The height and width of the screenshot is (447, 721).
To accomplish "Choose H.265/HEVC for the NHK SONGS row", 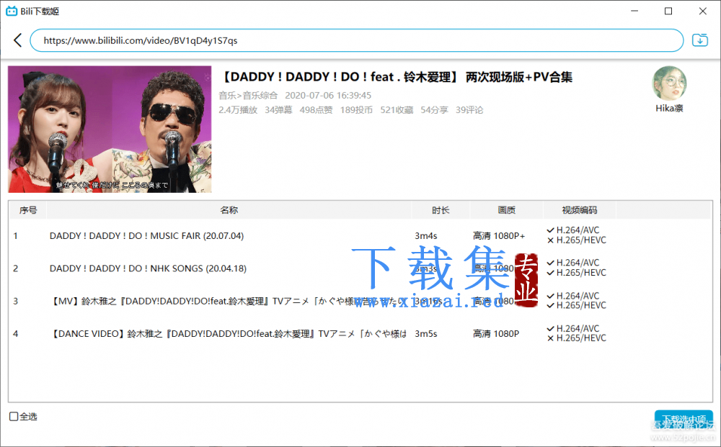I will point(577,273).
